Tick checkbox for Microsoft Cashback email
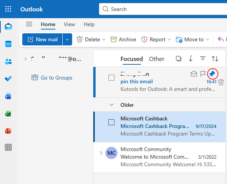Screen dimensions: 227x184 (111, 122)
